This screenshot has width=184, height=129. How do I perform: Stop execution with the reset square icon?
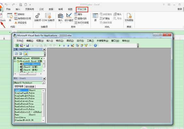68,45
